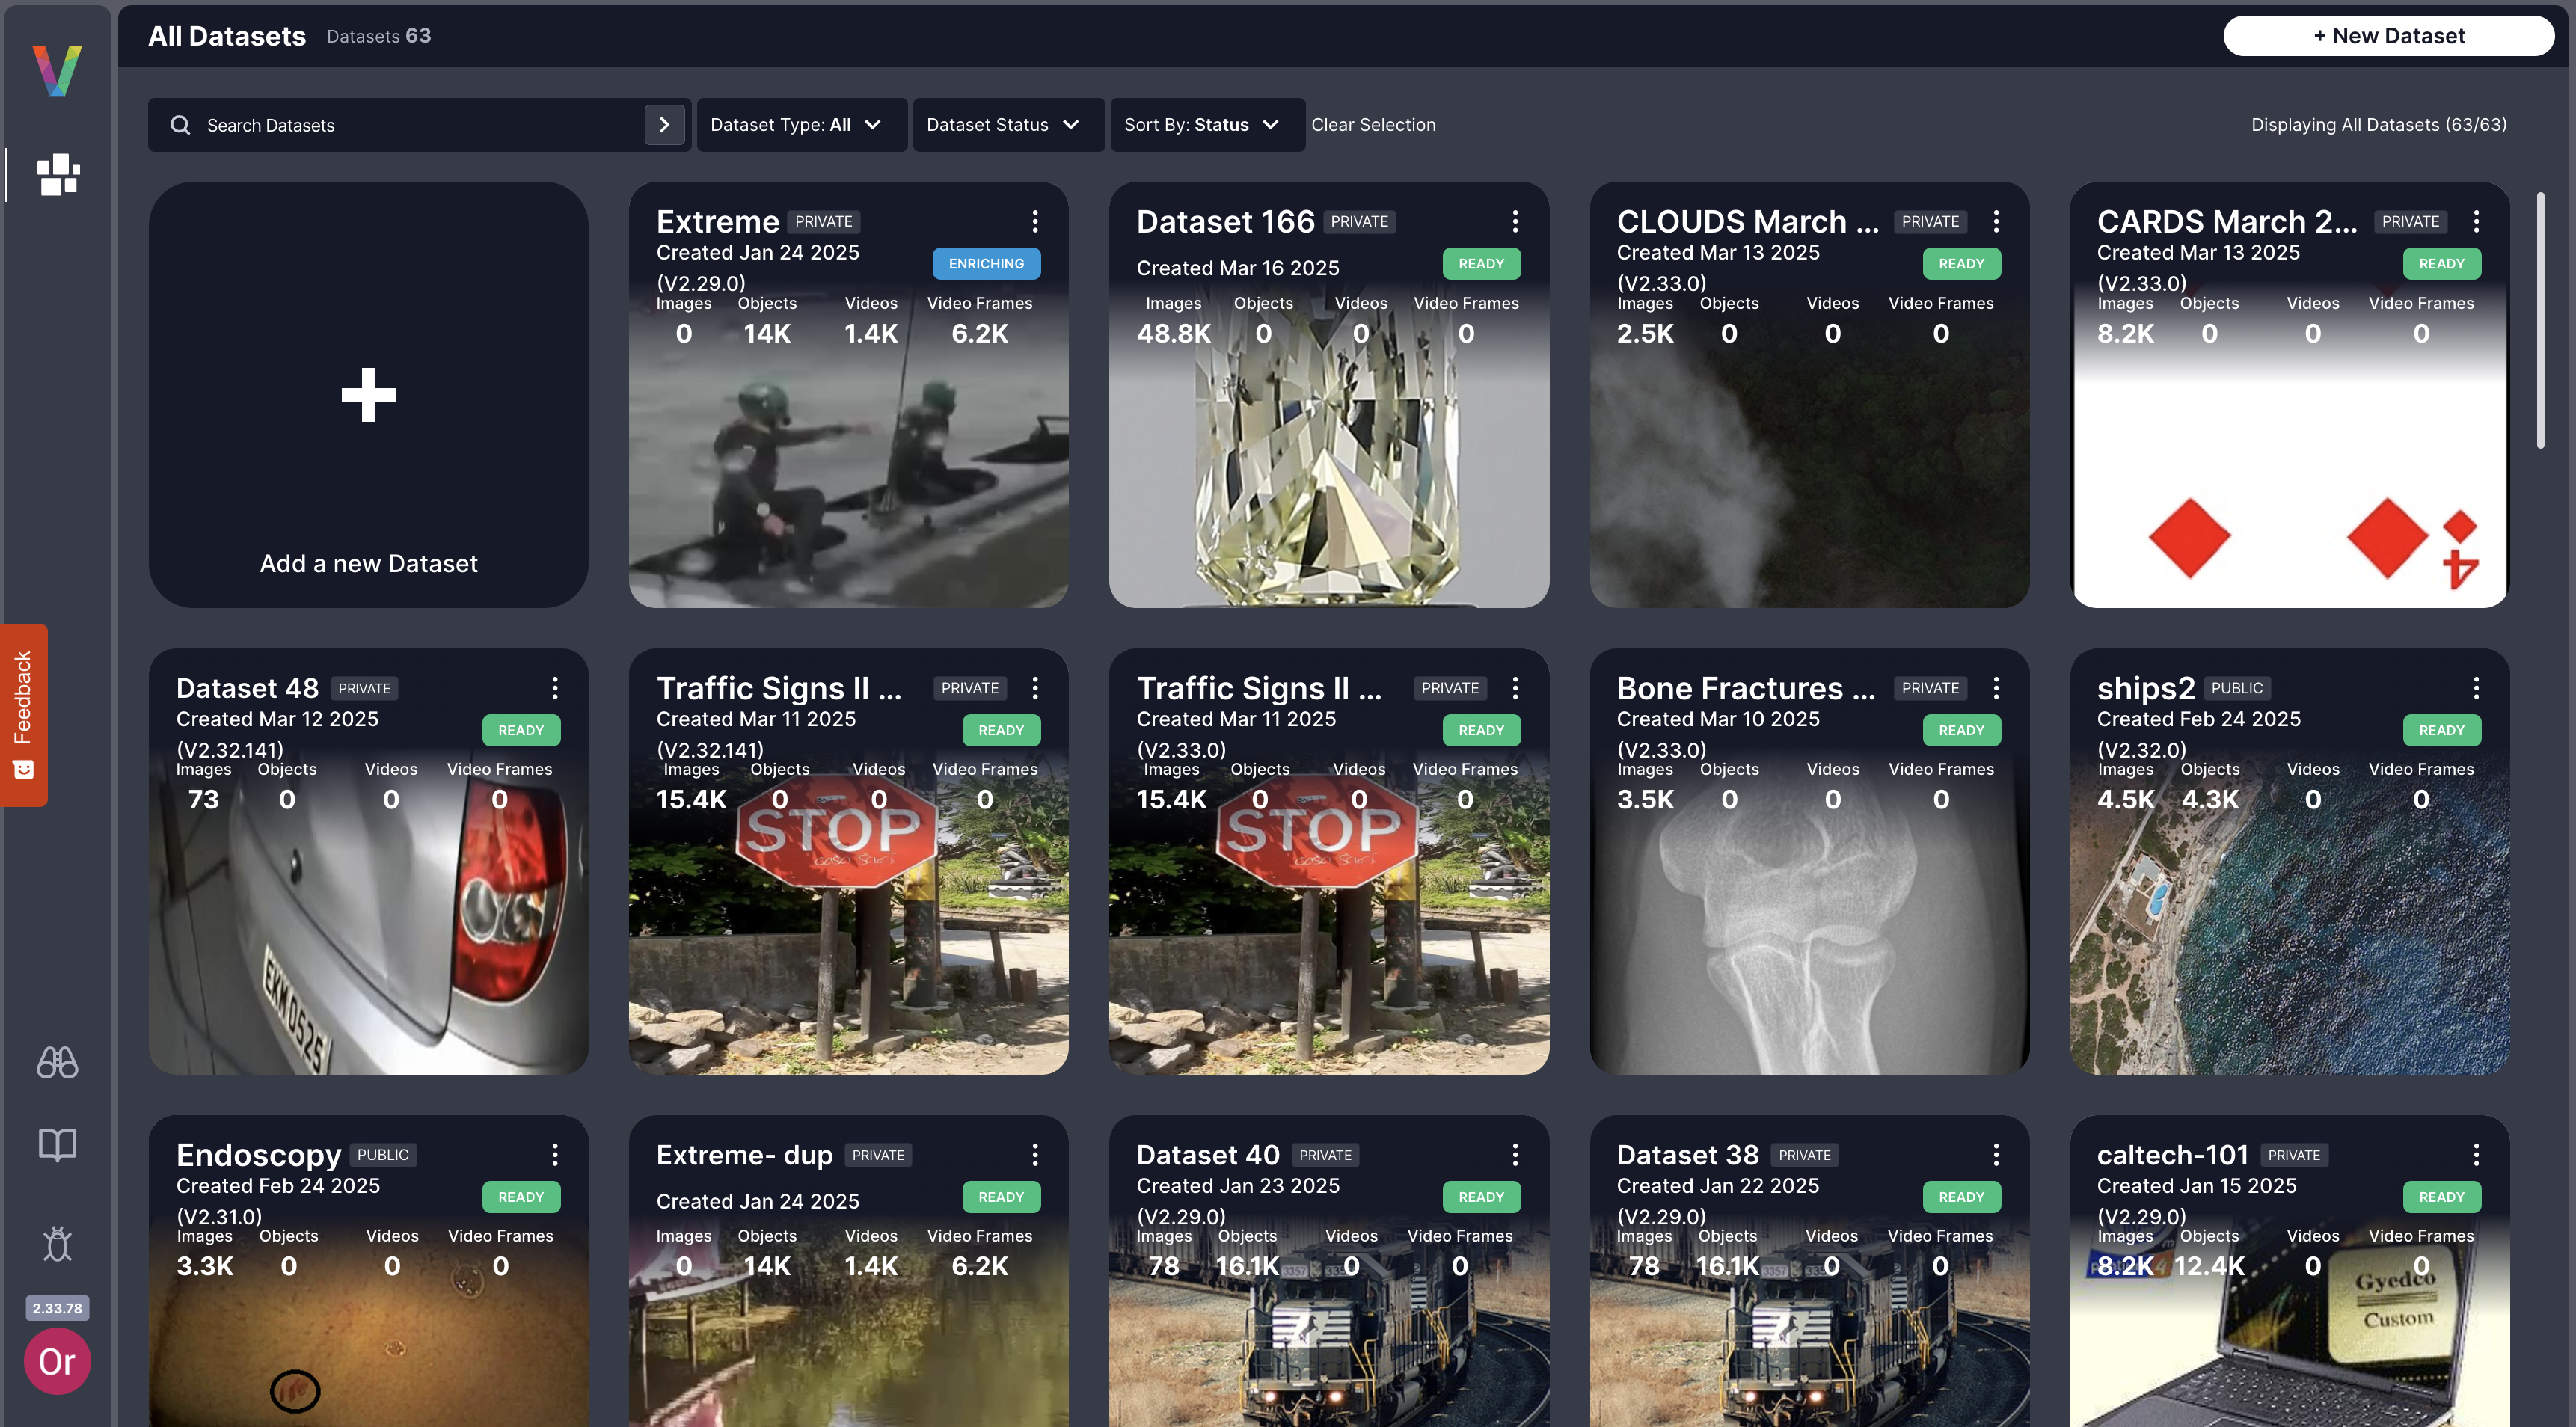
Task: Open the three-dot menu on Dataset 40
Action: tap(1515, 1155)
